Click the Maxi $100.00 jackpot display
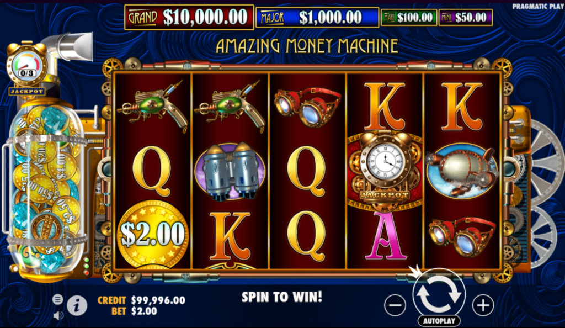This screenshot has width=565, height=328. click(x=409, y=17)
